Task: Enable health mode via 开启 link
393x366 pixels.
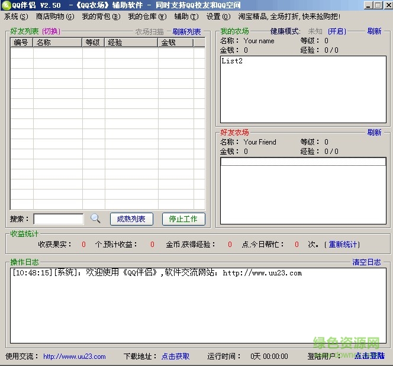Action: [x=337, y=31]
